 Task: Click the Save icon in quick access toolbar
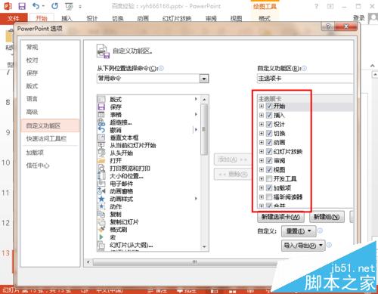pyautogui.click(x=22, y=6)
